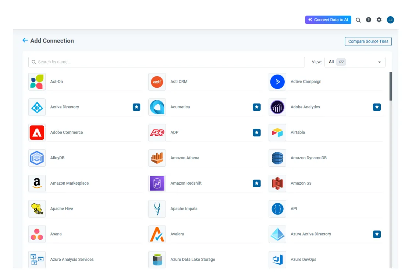
Task: Select the Amazon Athena connector
Action: [x=184, y=157]
